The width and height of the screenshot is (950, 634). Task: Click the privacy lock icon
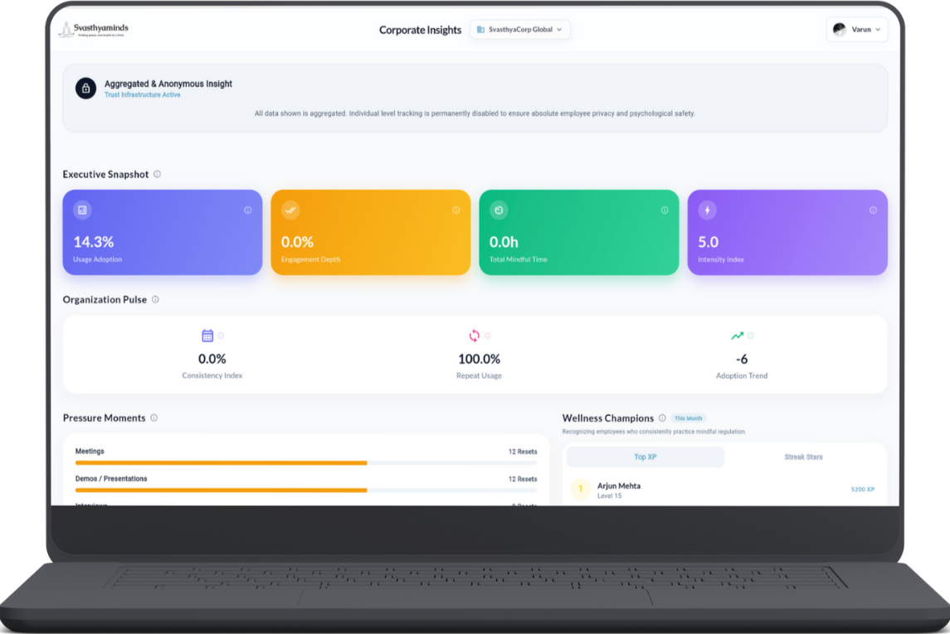point(85,89)
